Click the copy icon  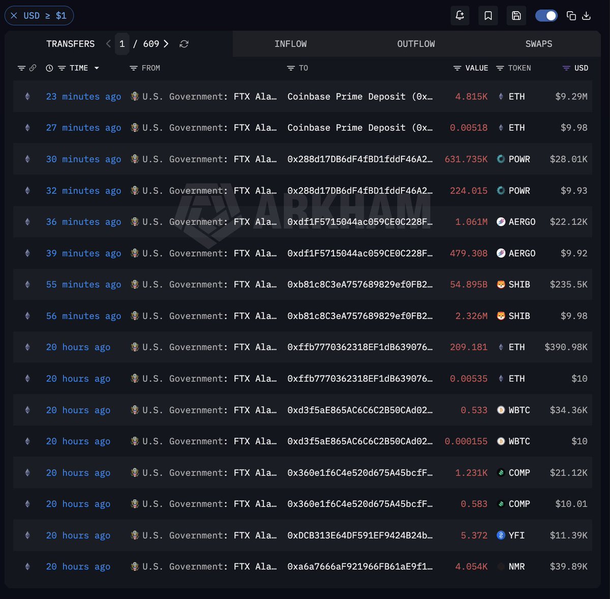[x=571, y=16]
